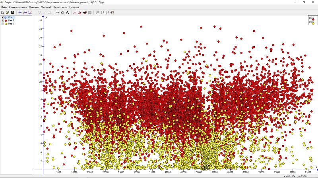Viewport: 318px width, 178px height.
Task: Open the Редактирование menu
Action: [x=18, y=7]
